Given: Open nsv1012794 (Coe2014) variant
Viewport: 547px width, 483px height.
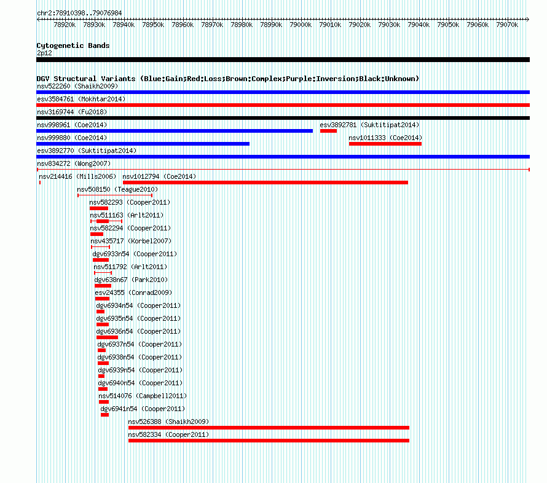Looking at the screenshot, I should [159, 176].
